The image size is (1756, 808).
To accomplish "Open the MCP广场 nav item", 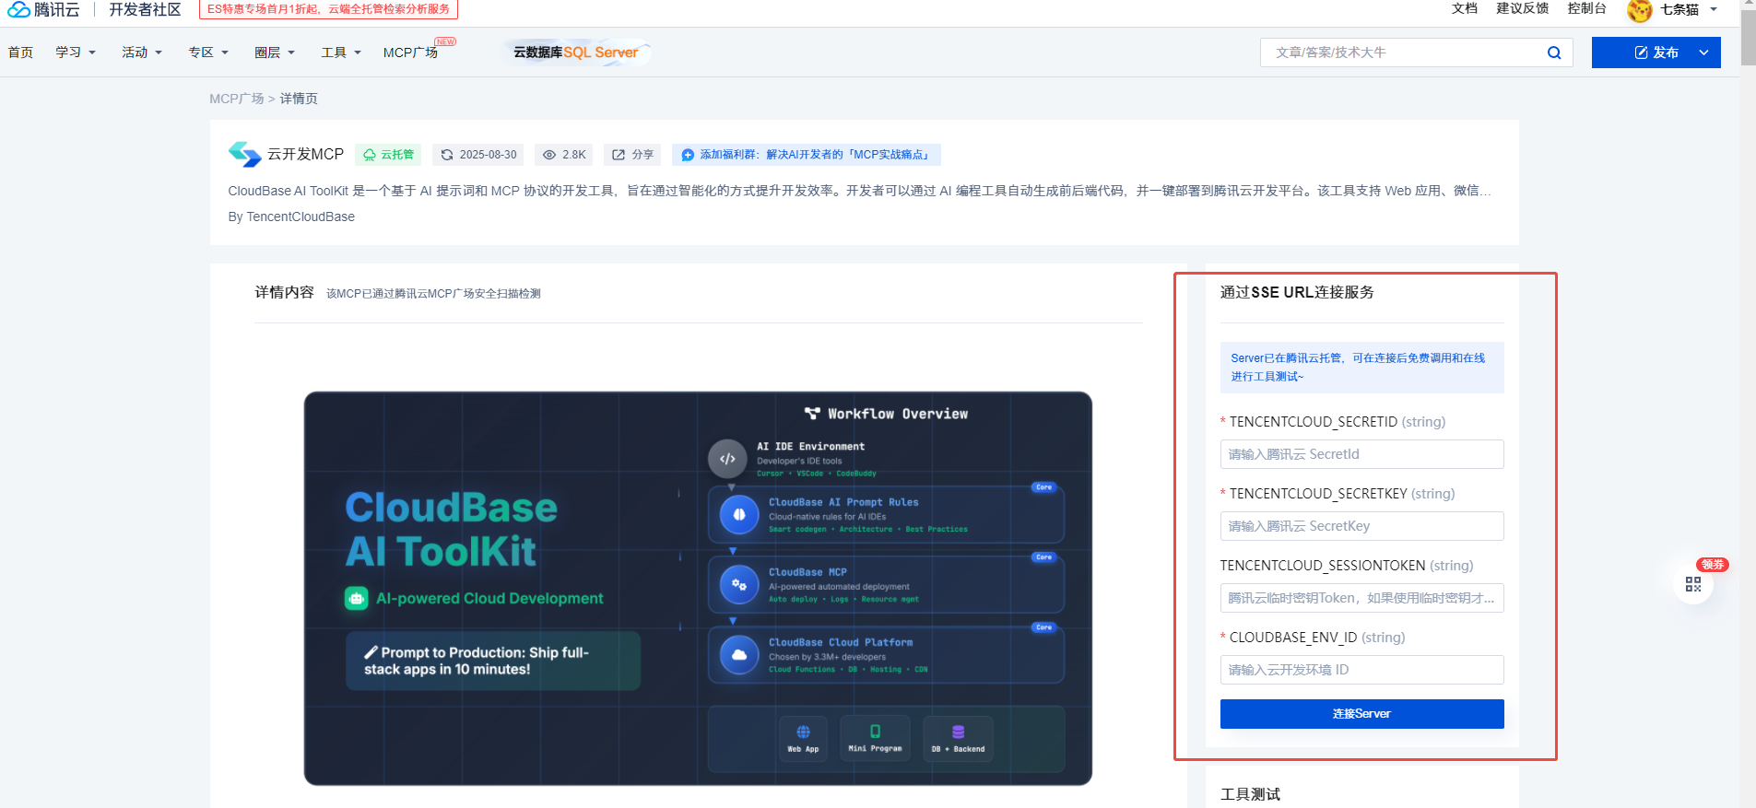I will pos(410,53).
